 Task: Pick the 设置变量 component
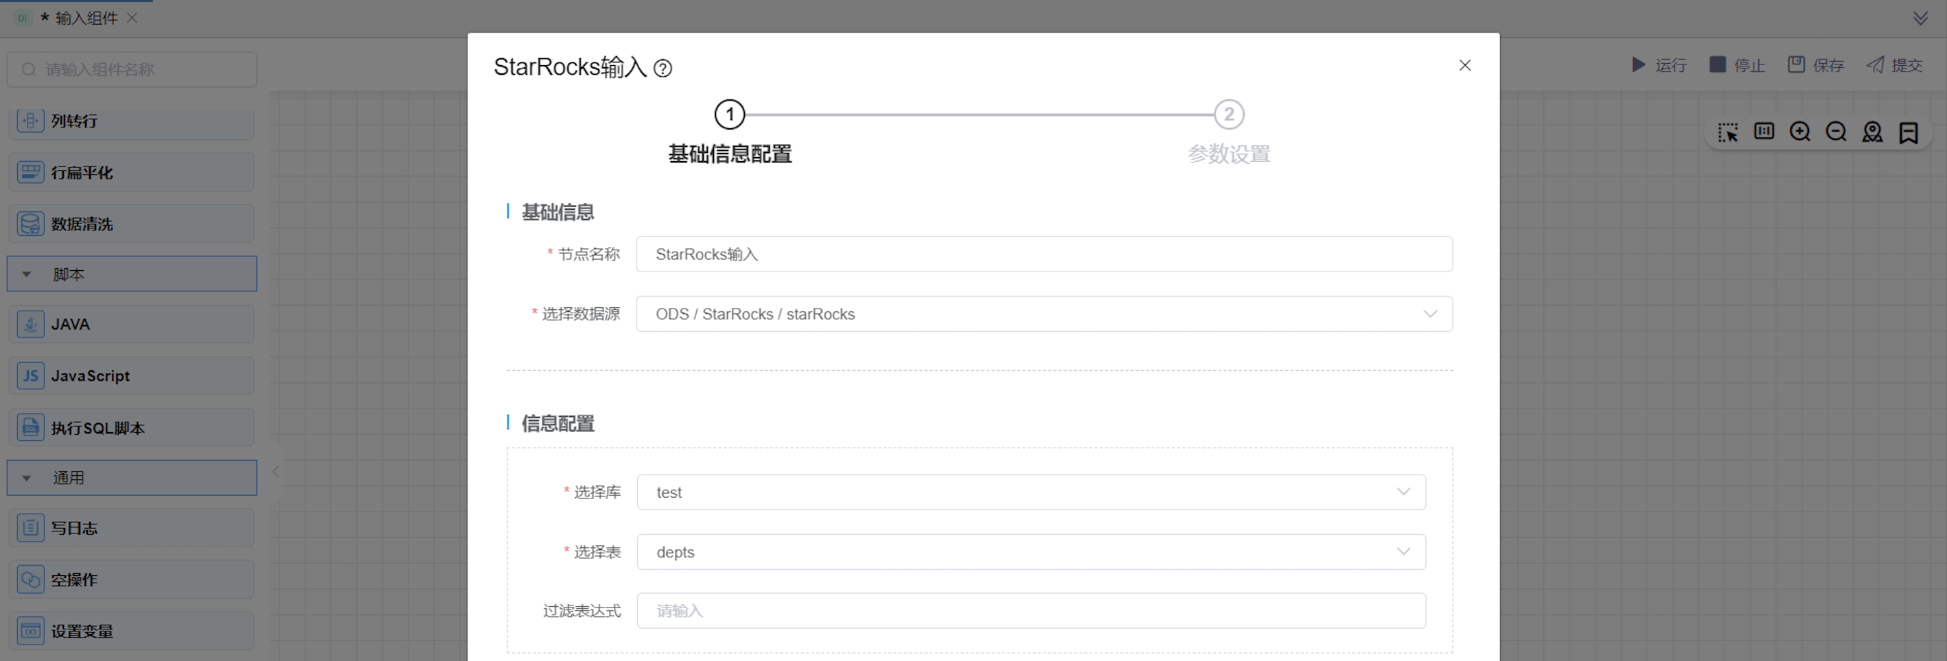[x=132, y=631]
